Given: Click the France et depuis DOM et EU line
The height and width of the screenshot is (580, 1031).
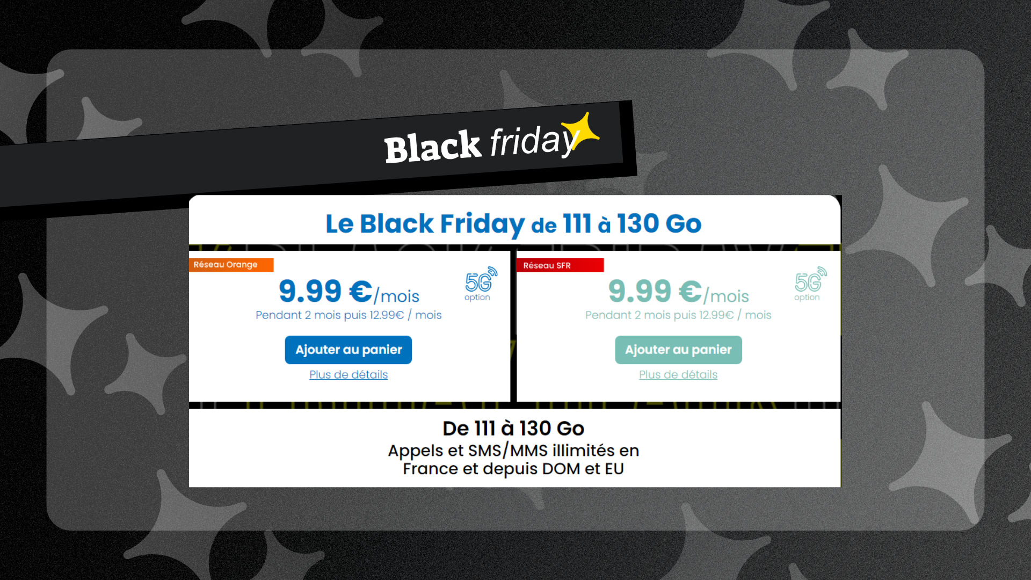Looking at the screenshot, I should pos(513,469).
